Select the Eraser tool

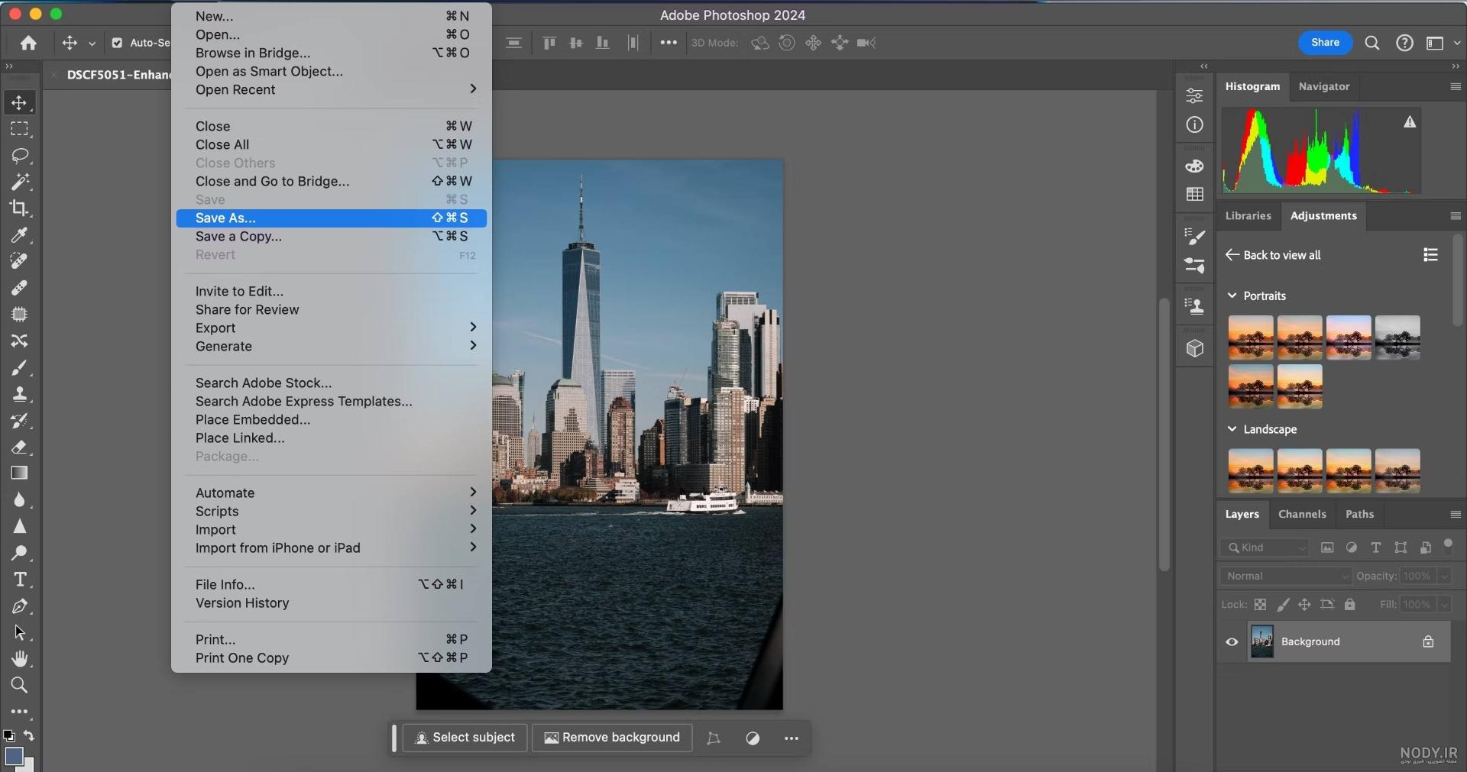[20, 447]
